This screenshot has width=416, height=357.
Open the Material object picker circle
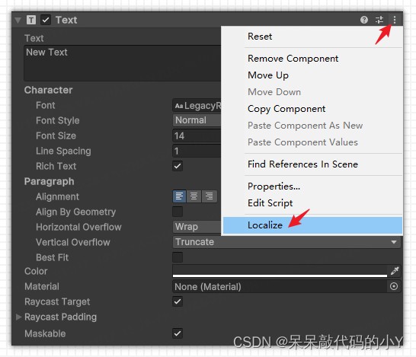click(x=394, y=286)
